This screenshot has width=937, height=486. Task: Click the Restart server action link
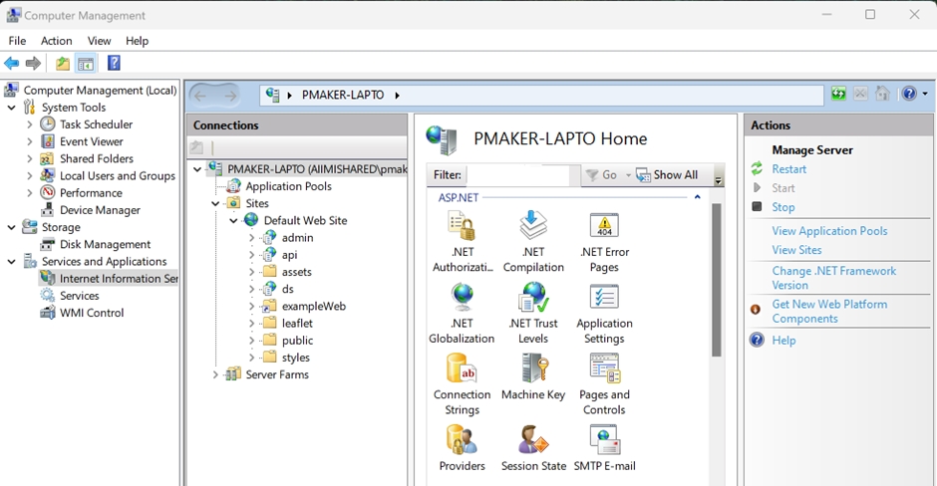tap(788, 169)
